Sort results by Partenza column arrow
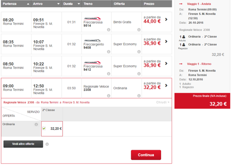The width and height of the screenshot is (242, 165). click(x=28, y=4)
